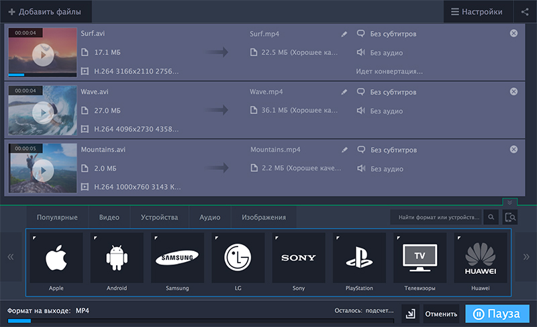Click the Surf.avi conversion progress bar

point(42,75)
